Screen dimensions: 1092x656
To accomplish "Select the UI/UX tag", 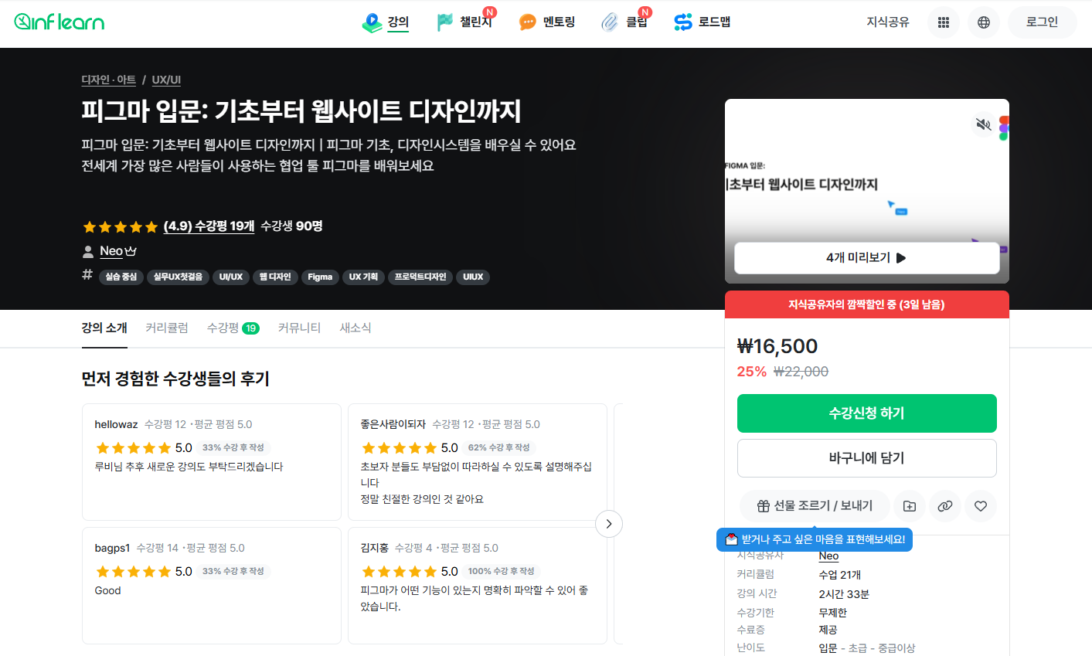I will (x=231, y=277).
